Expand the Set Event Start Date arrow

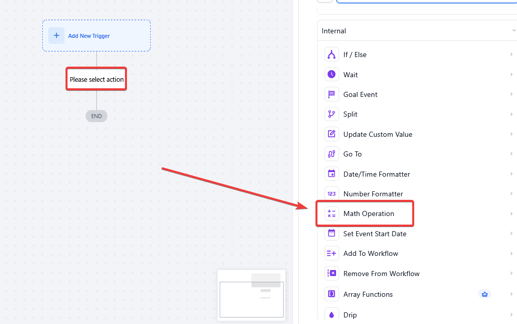(x=511, y=234)
